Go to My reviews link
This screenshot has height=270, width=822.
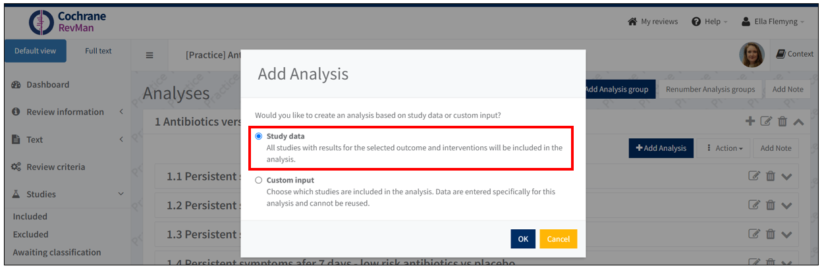point(653,22)
